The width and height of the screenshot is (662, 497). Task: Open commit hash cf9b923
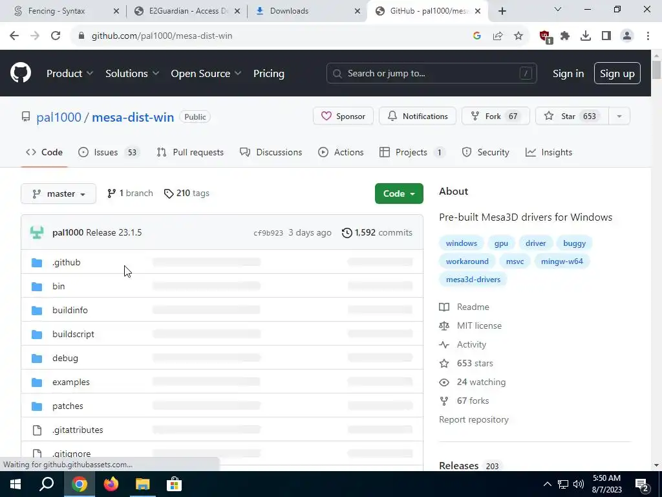tap(268, 233)
